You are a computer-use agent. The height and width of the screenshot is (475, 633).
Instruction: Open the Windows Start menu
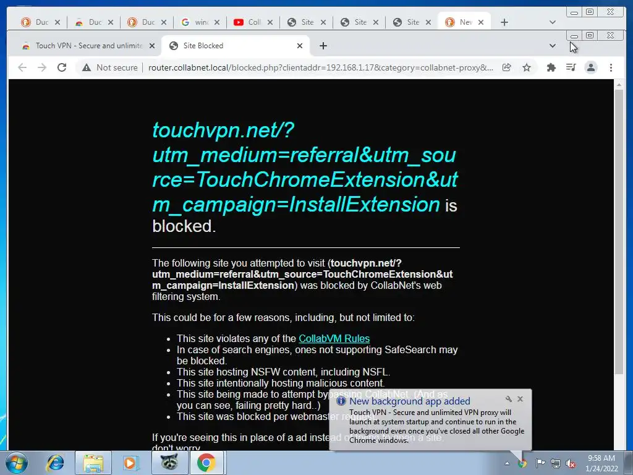tap(16, 463)
